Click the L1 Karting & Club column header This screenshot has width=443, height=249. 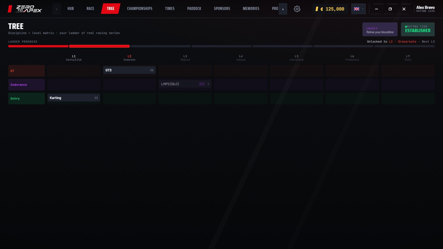[x=74, y=58]
